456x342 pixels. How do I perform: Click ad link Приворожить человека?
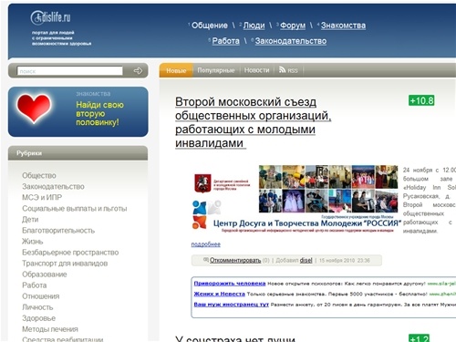click(230, 284)
